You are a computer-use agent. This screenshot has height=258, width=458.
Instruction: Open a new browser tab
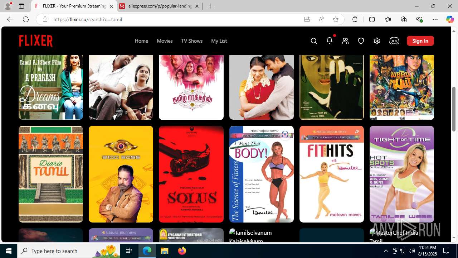coord(210,6)
